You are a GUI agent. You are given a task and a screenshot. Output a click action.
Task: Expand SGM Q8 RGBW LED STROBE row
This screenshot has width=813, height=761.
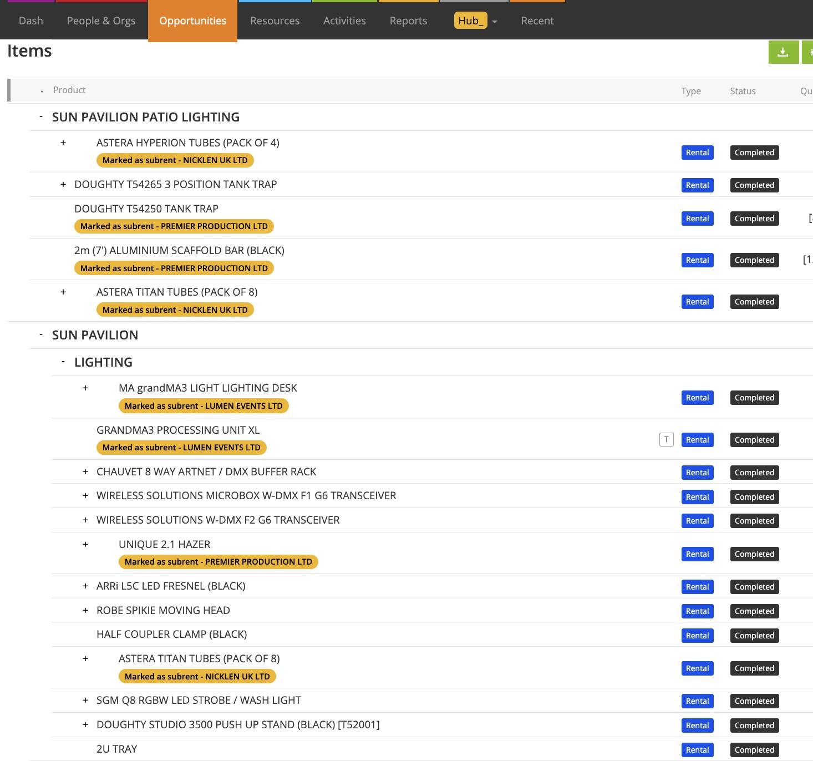[85, 700]
